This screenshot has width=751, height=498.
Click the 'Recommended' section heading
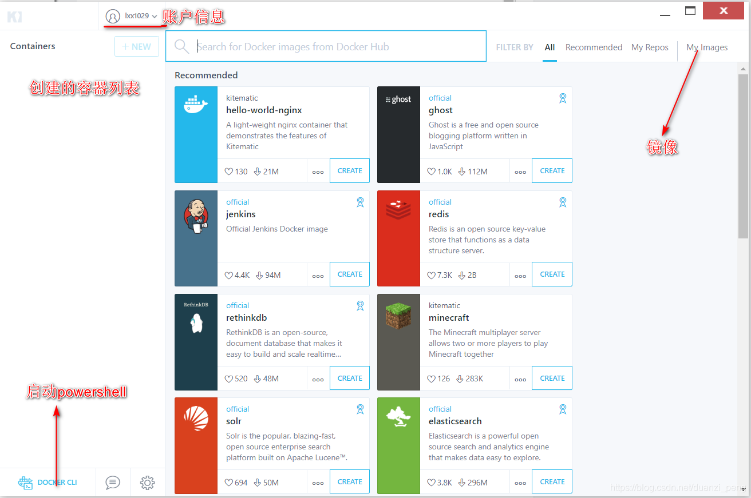pos(206,75)
